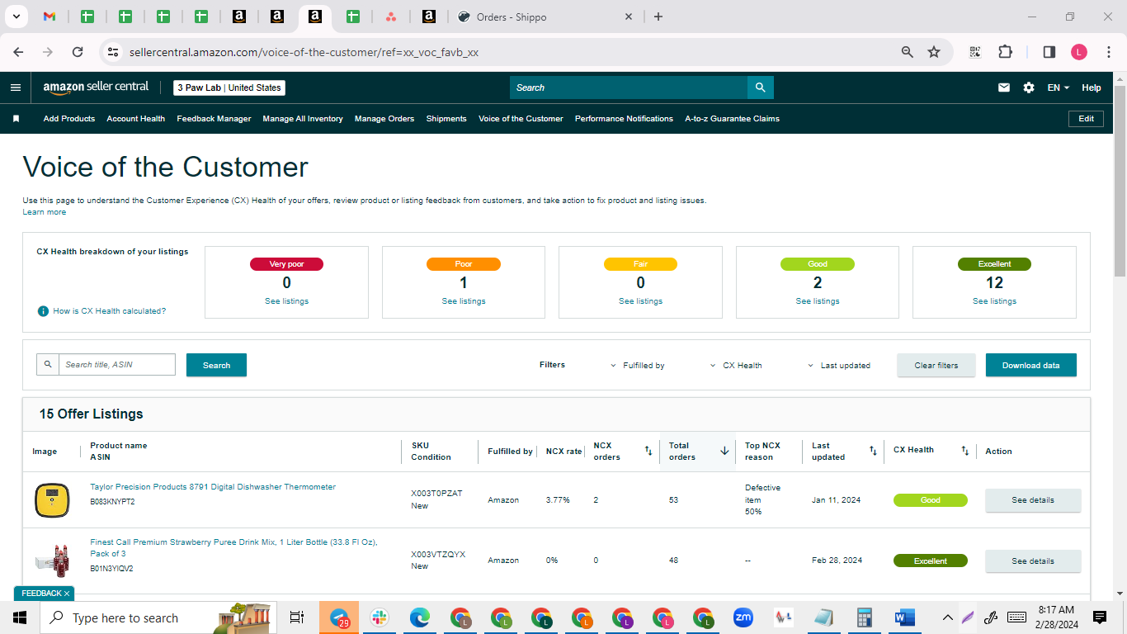Switch to the Gmail browser tab
The image size is (1127, 634).
click(x=50, y=17)
